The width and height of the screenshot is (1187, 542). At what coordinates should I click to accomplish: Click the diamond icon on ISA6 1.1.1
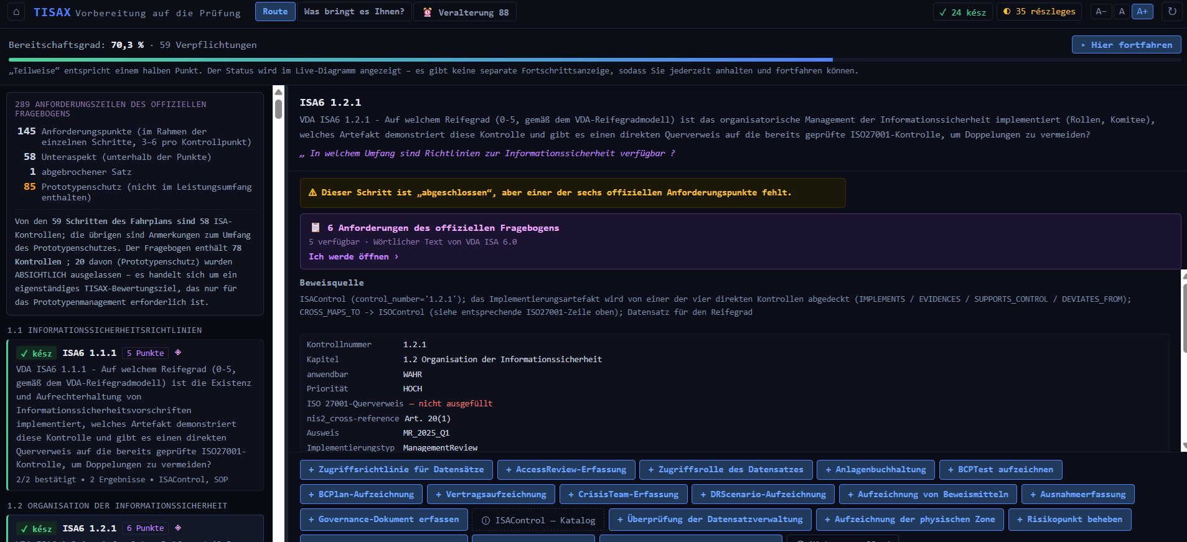[x=178, y=352]
